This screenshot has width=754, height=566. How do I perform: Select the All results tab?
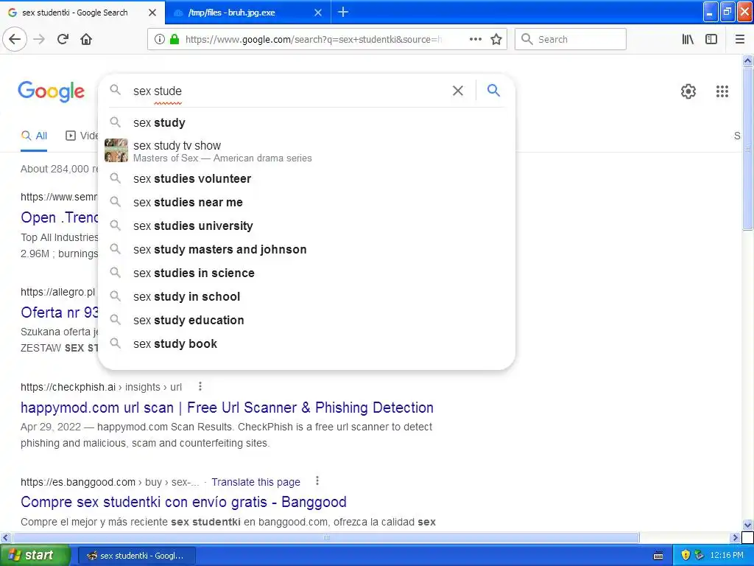click(34, 136)
